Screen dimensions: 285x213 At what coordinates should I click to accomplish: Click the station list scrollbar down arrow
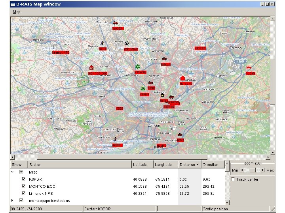(x=227, y=202)
